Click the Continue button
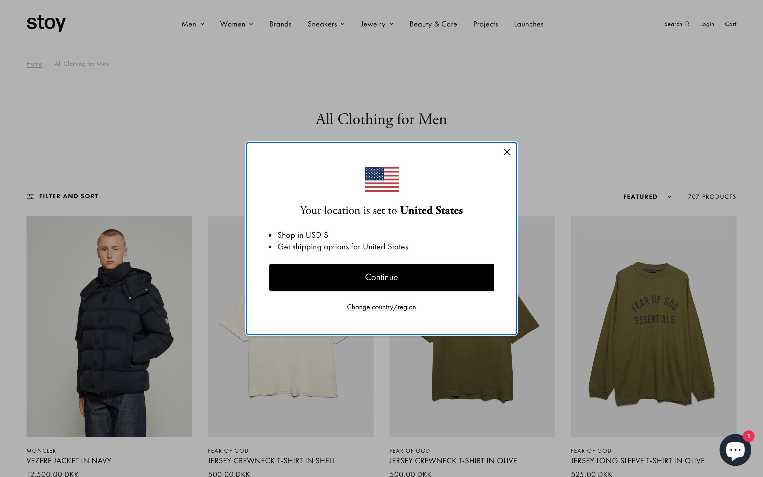This screenshot has height=477, width=763. tap(381, 277)
